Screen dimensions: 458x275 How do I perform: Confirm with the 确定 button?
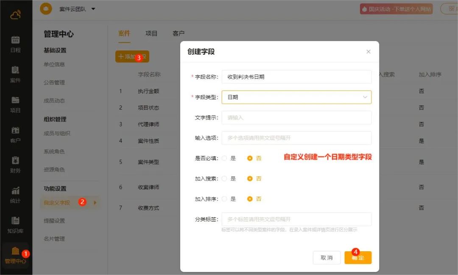point(358,258)
